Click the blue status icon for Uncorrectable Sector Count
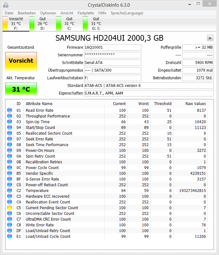This screenshot has width=219, height=255. coord(10,213)
